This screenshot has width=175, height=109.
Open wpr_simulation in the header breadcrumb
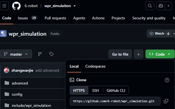(x=58, y=6)
